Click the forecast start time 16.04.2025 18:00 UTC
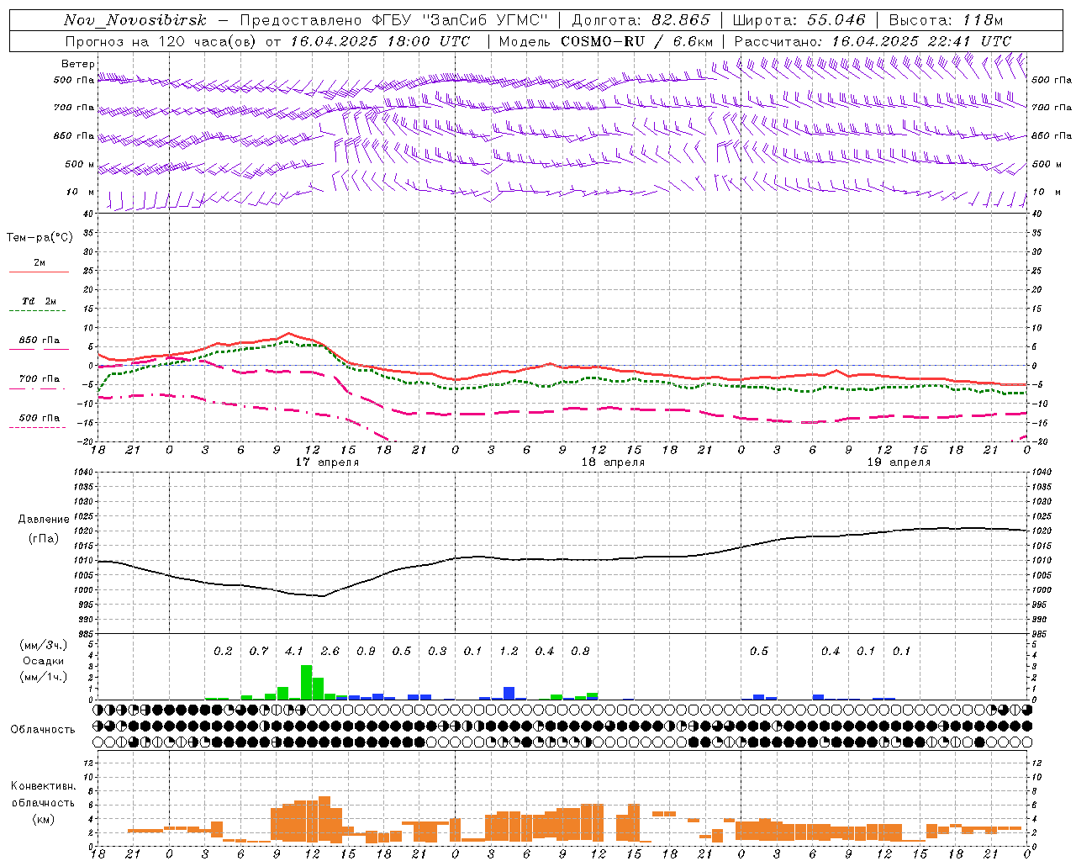Viewport: 1076px width, 861px height. tap(380, 41)
